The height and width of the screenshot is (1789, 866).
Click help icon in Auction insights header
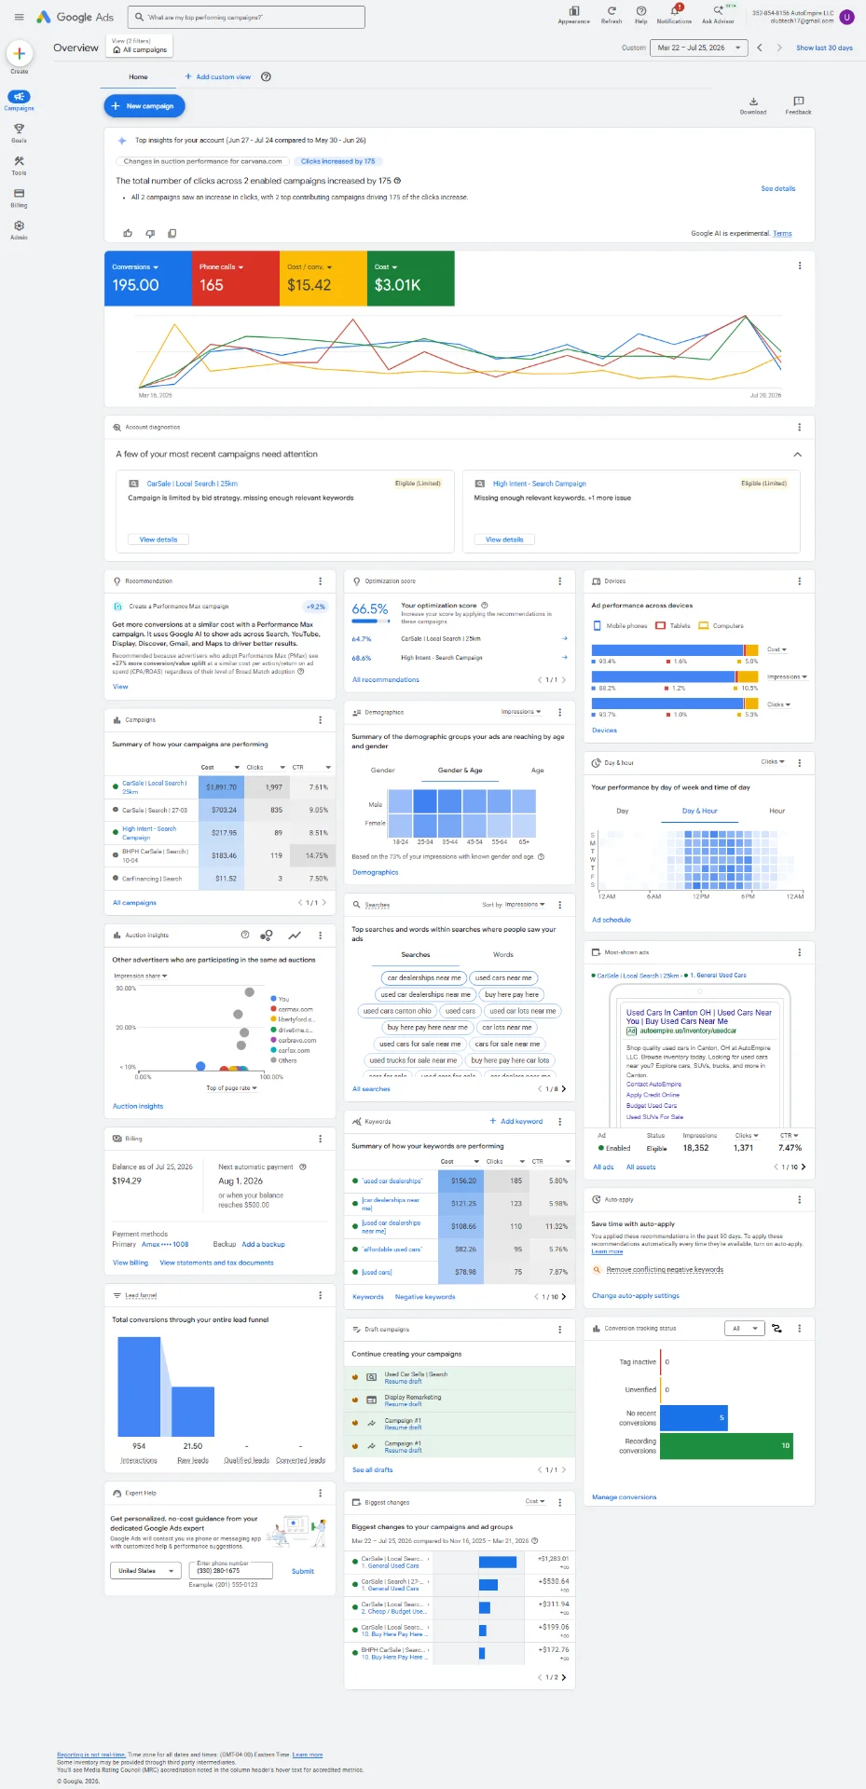pyautogui.click(x=245, y=935)
